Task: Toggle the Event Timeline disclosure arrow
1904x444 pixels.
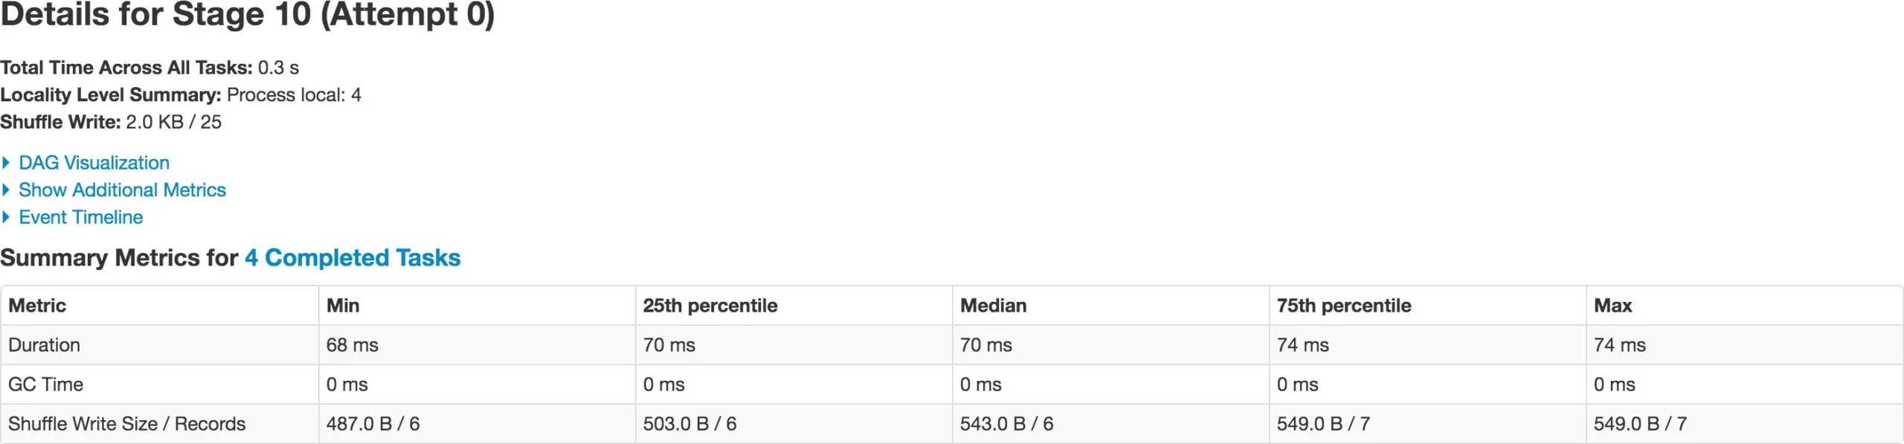Action: point(6,217)
